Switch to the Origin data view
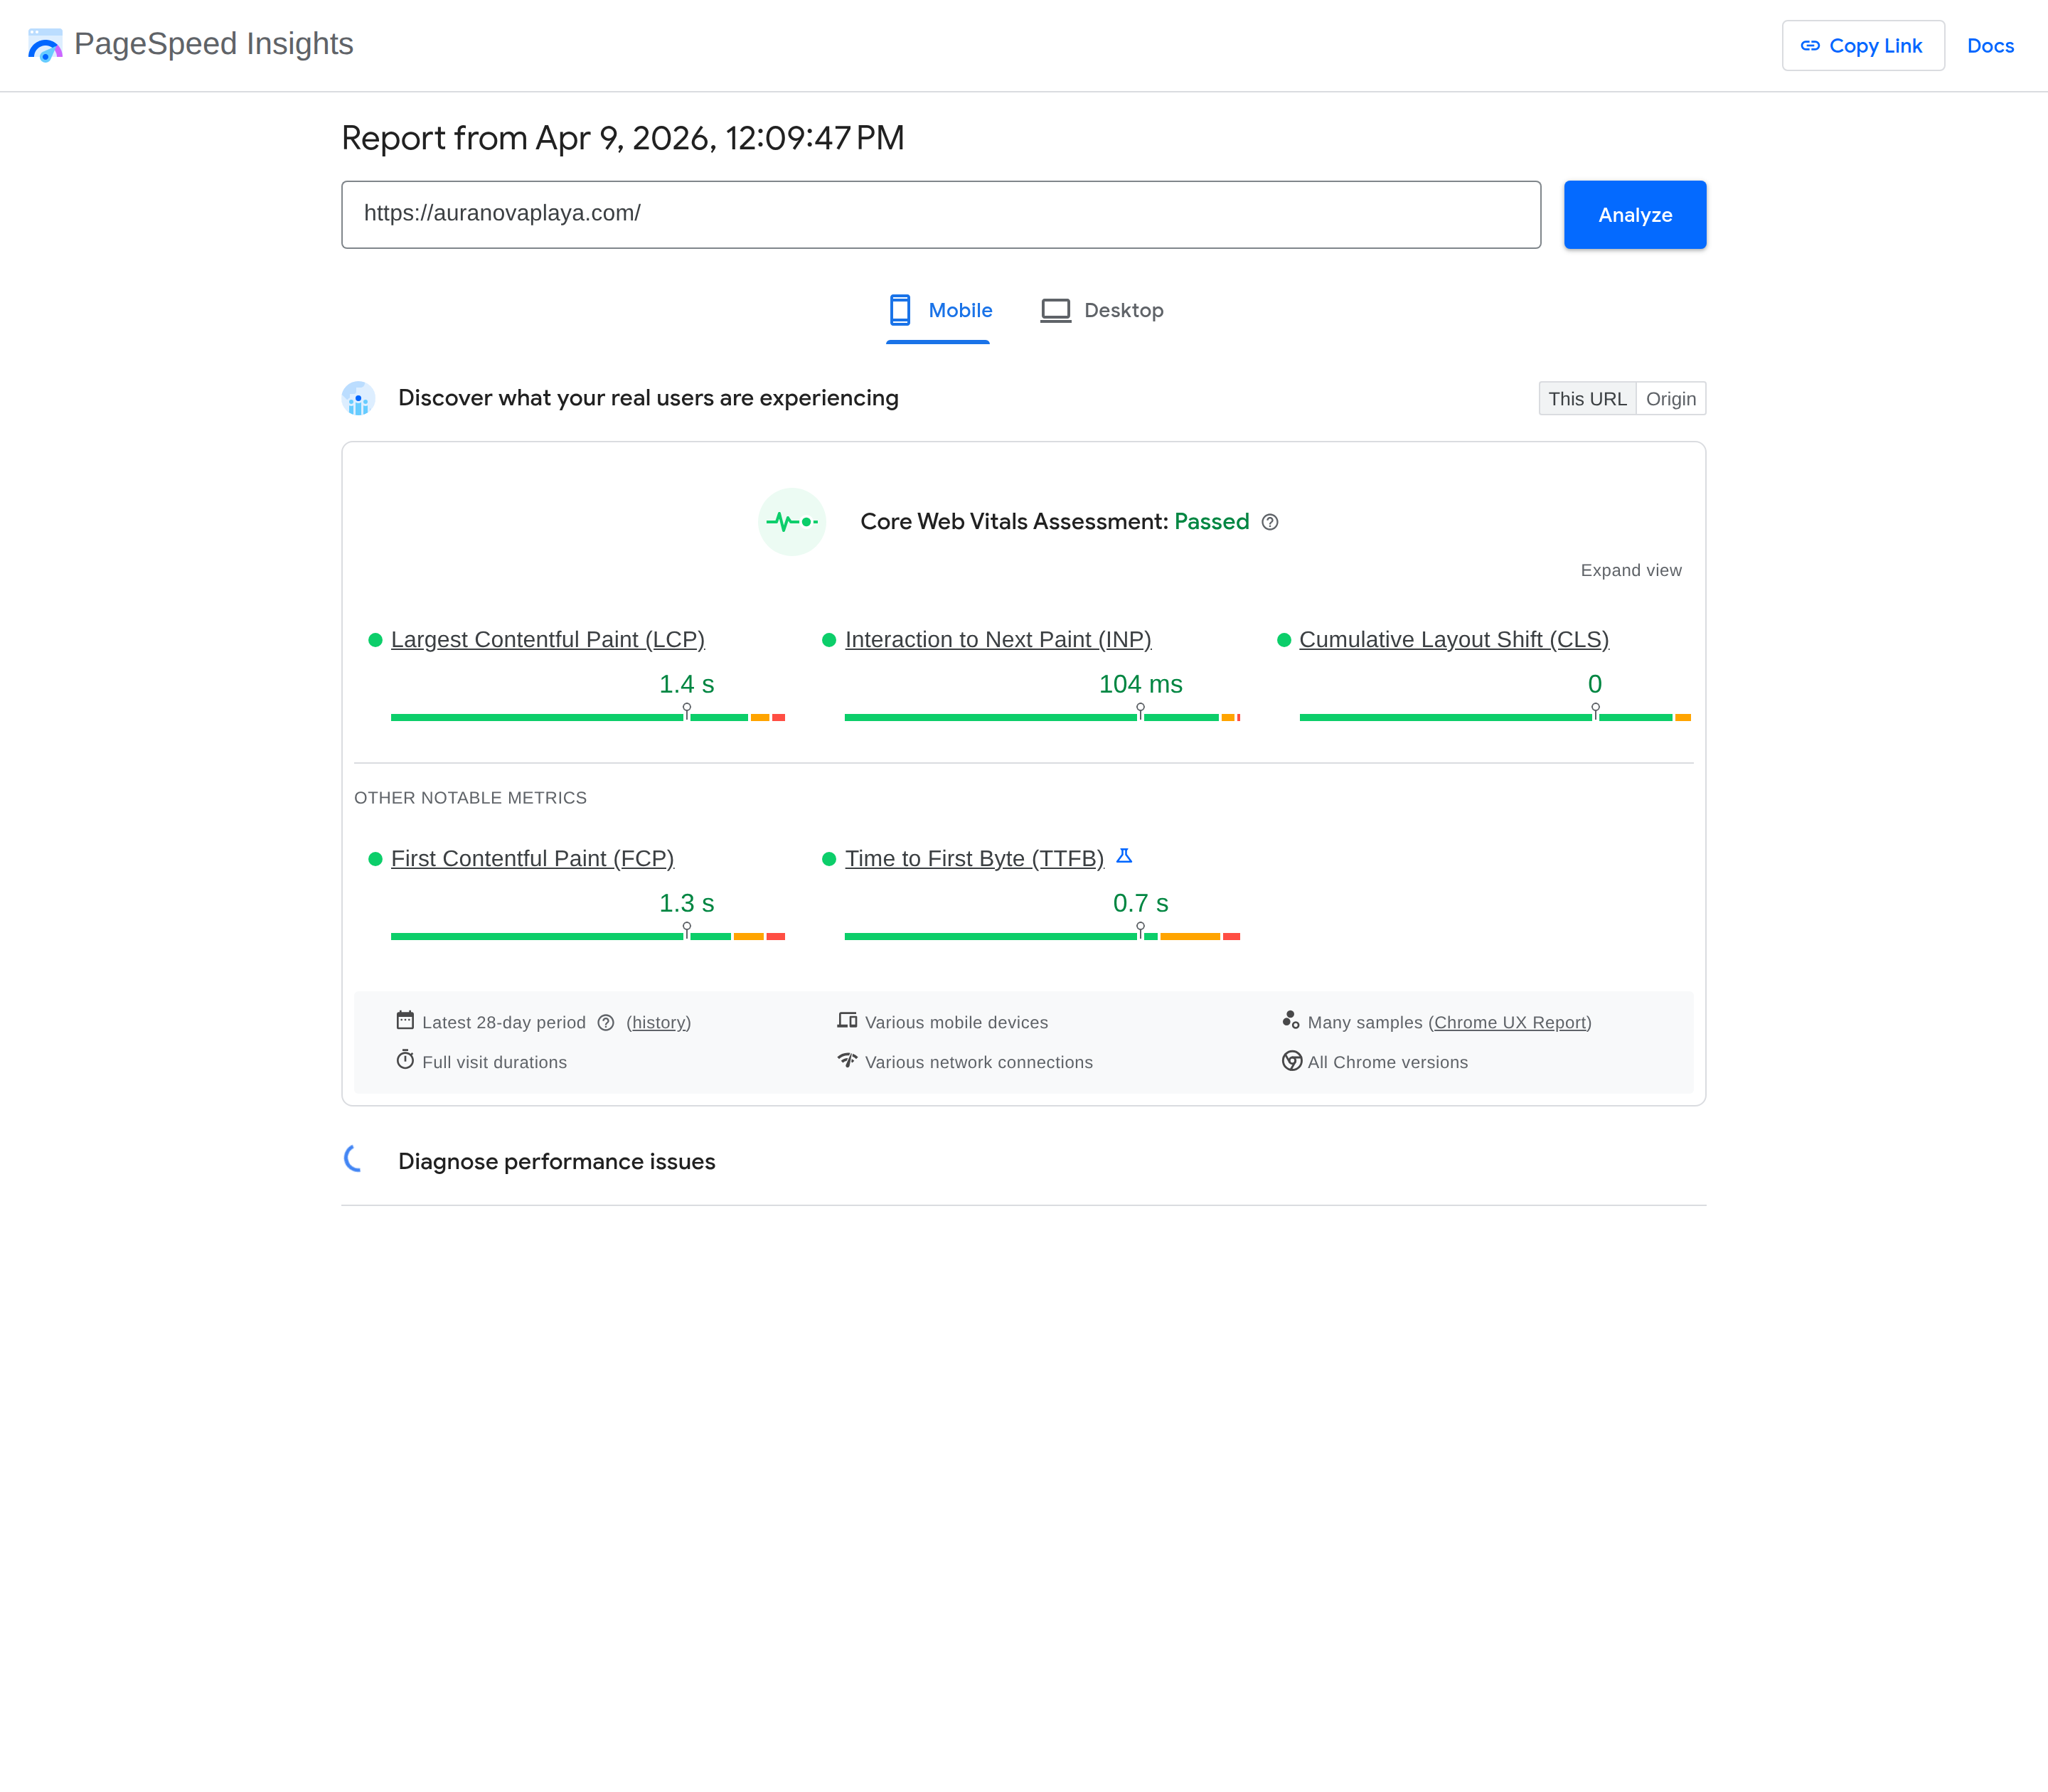This screenshot has height=1792, width=2048. point(1671,399)
